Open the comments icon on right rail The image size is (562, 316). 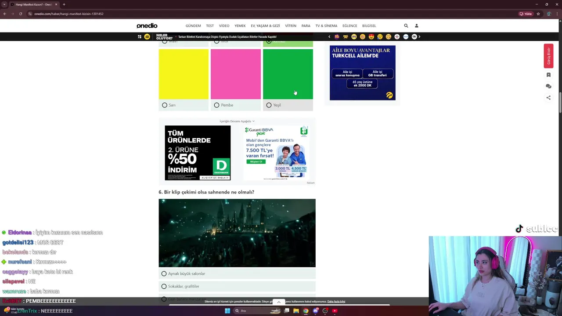[x=548, y=86]
